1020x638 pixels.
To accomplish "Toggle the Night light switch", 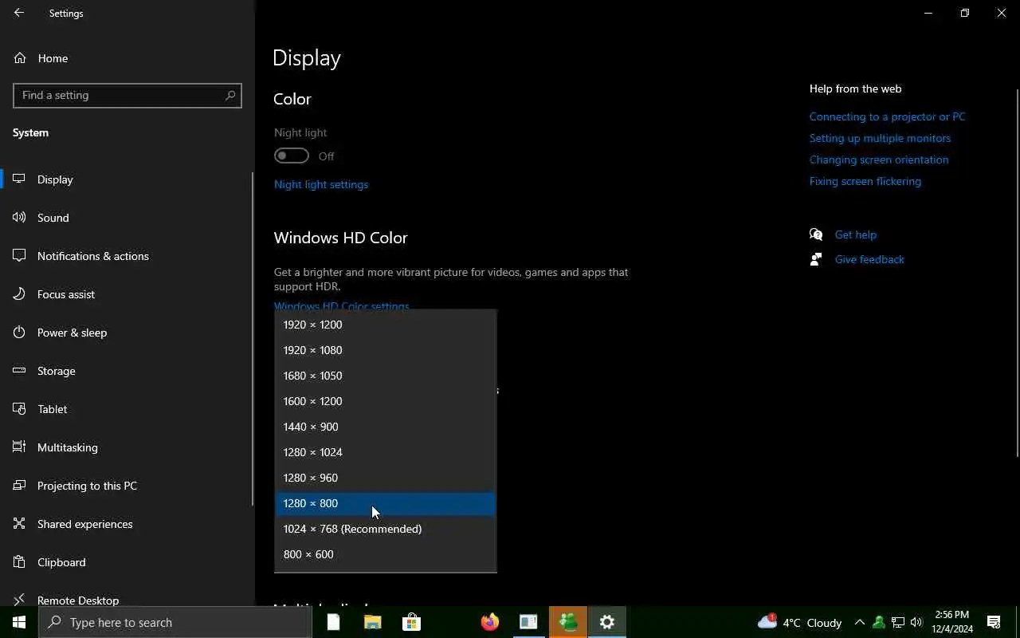I will [292, 156].
